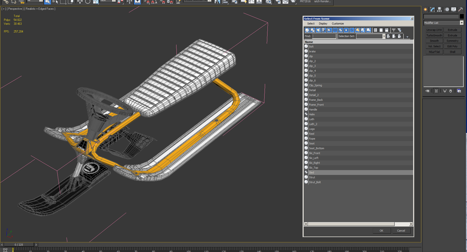Click the Display Hidden Objects filter icon
Image resolution: width=467 pixels, height=252 pixels.
click(x=369, y=30)
